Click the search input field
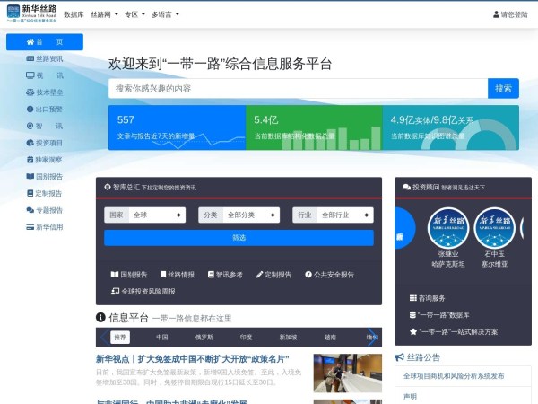This screenshot has height=404, width=538. coord(298,88)
